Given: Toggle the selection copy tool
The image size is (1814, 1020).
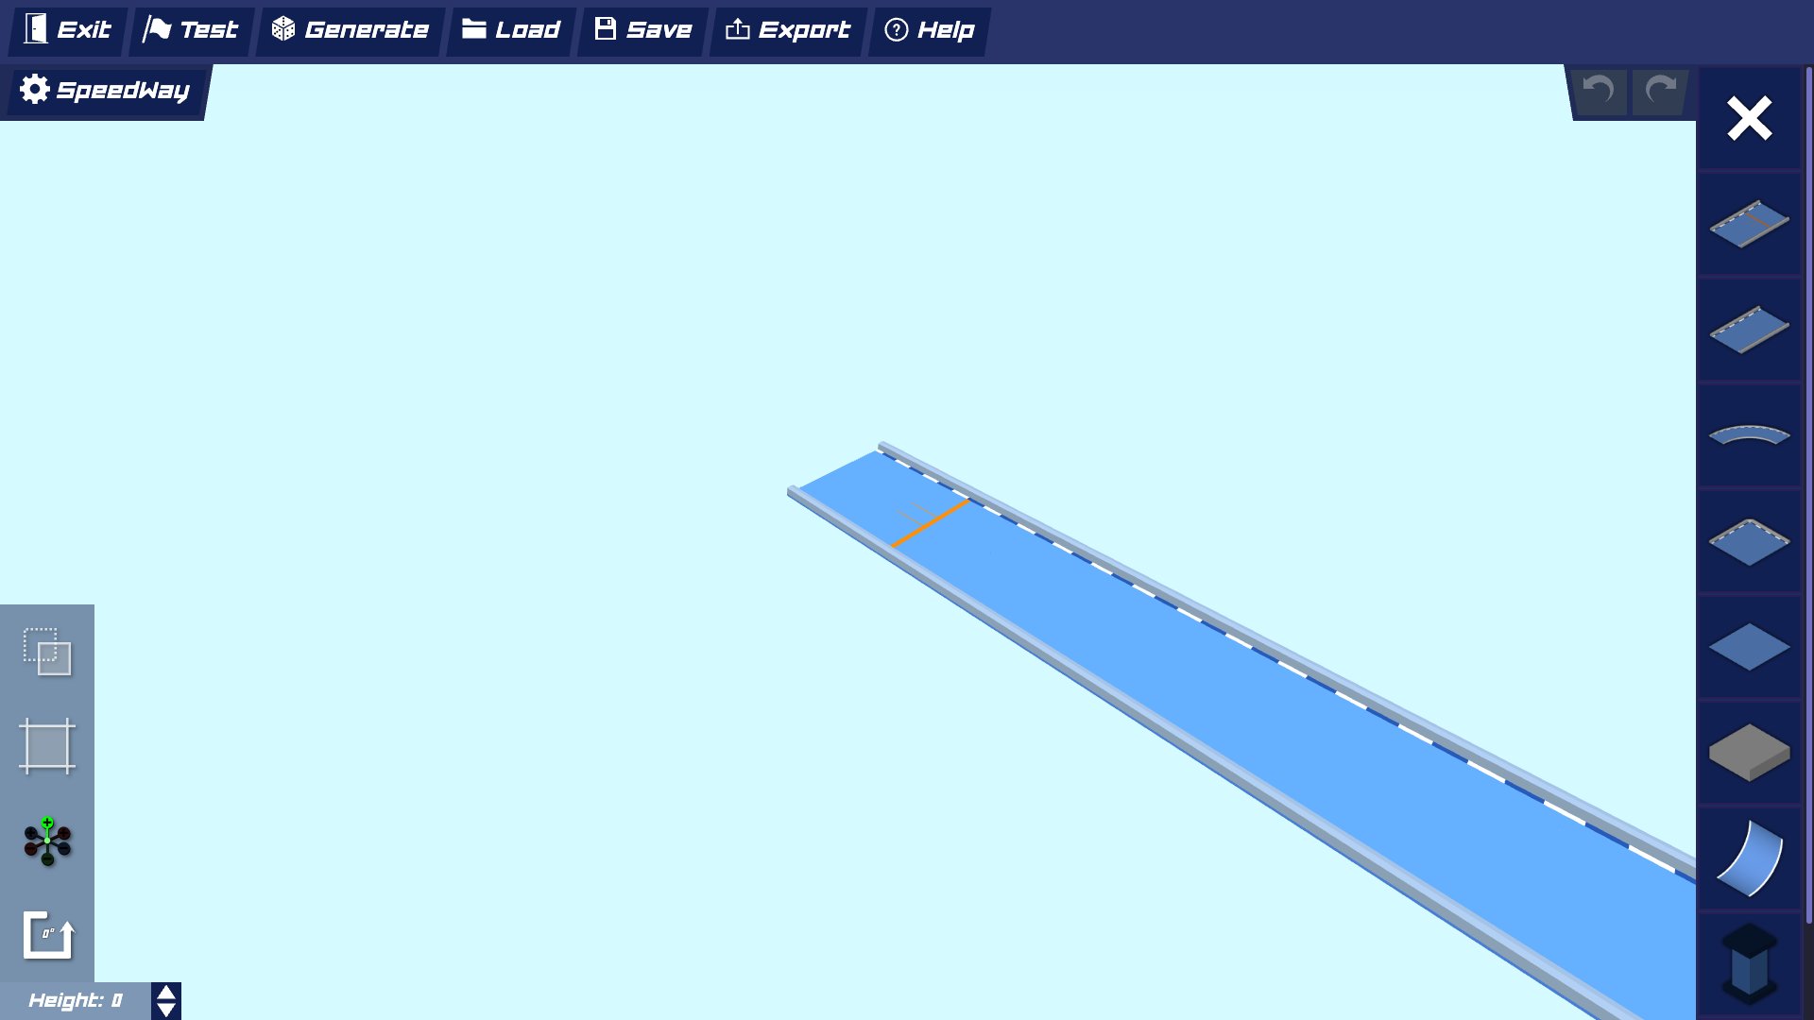Looking at the screenshot, I should pyautogui.click(x=47, y=652).
